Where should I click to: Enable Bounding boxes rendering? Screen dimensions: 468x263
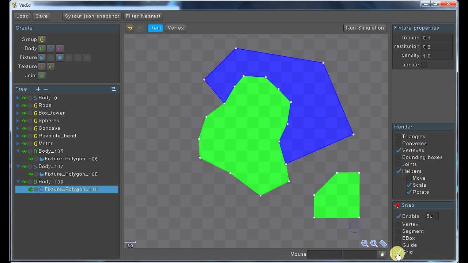point(398,157)
